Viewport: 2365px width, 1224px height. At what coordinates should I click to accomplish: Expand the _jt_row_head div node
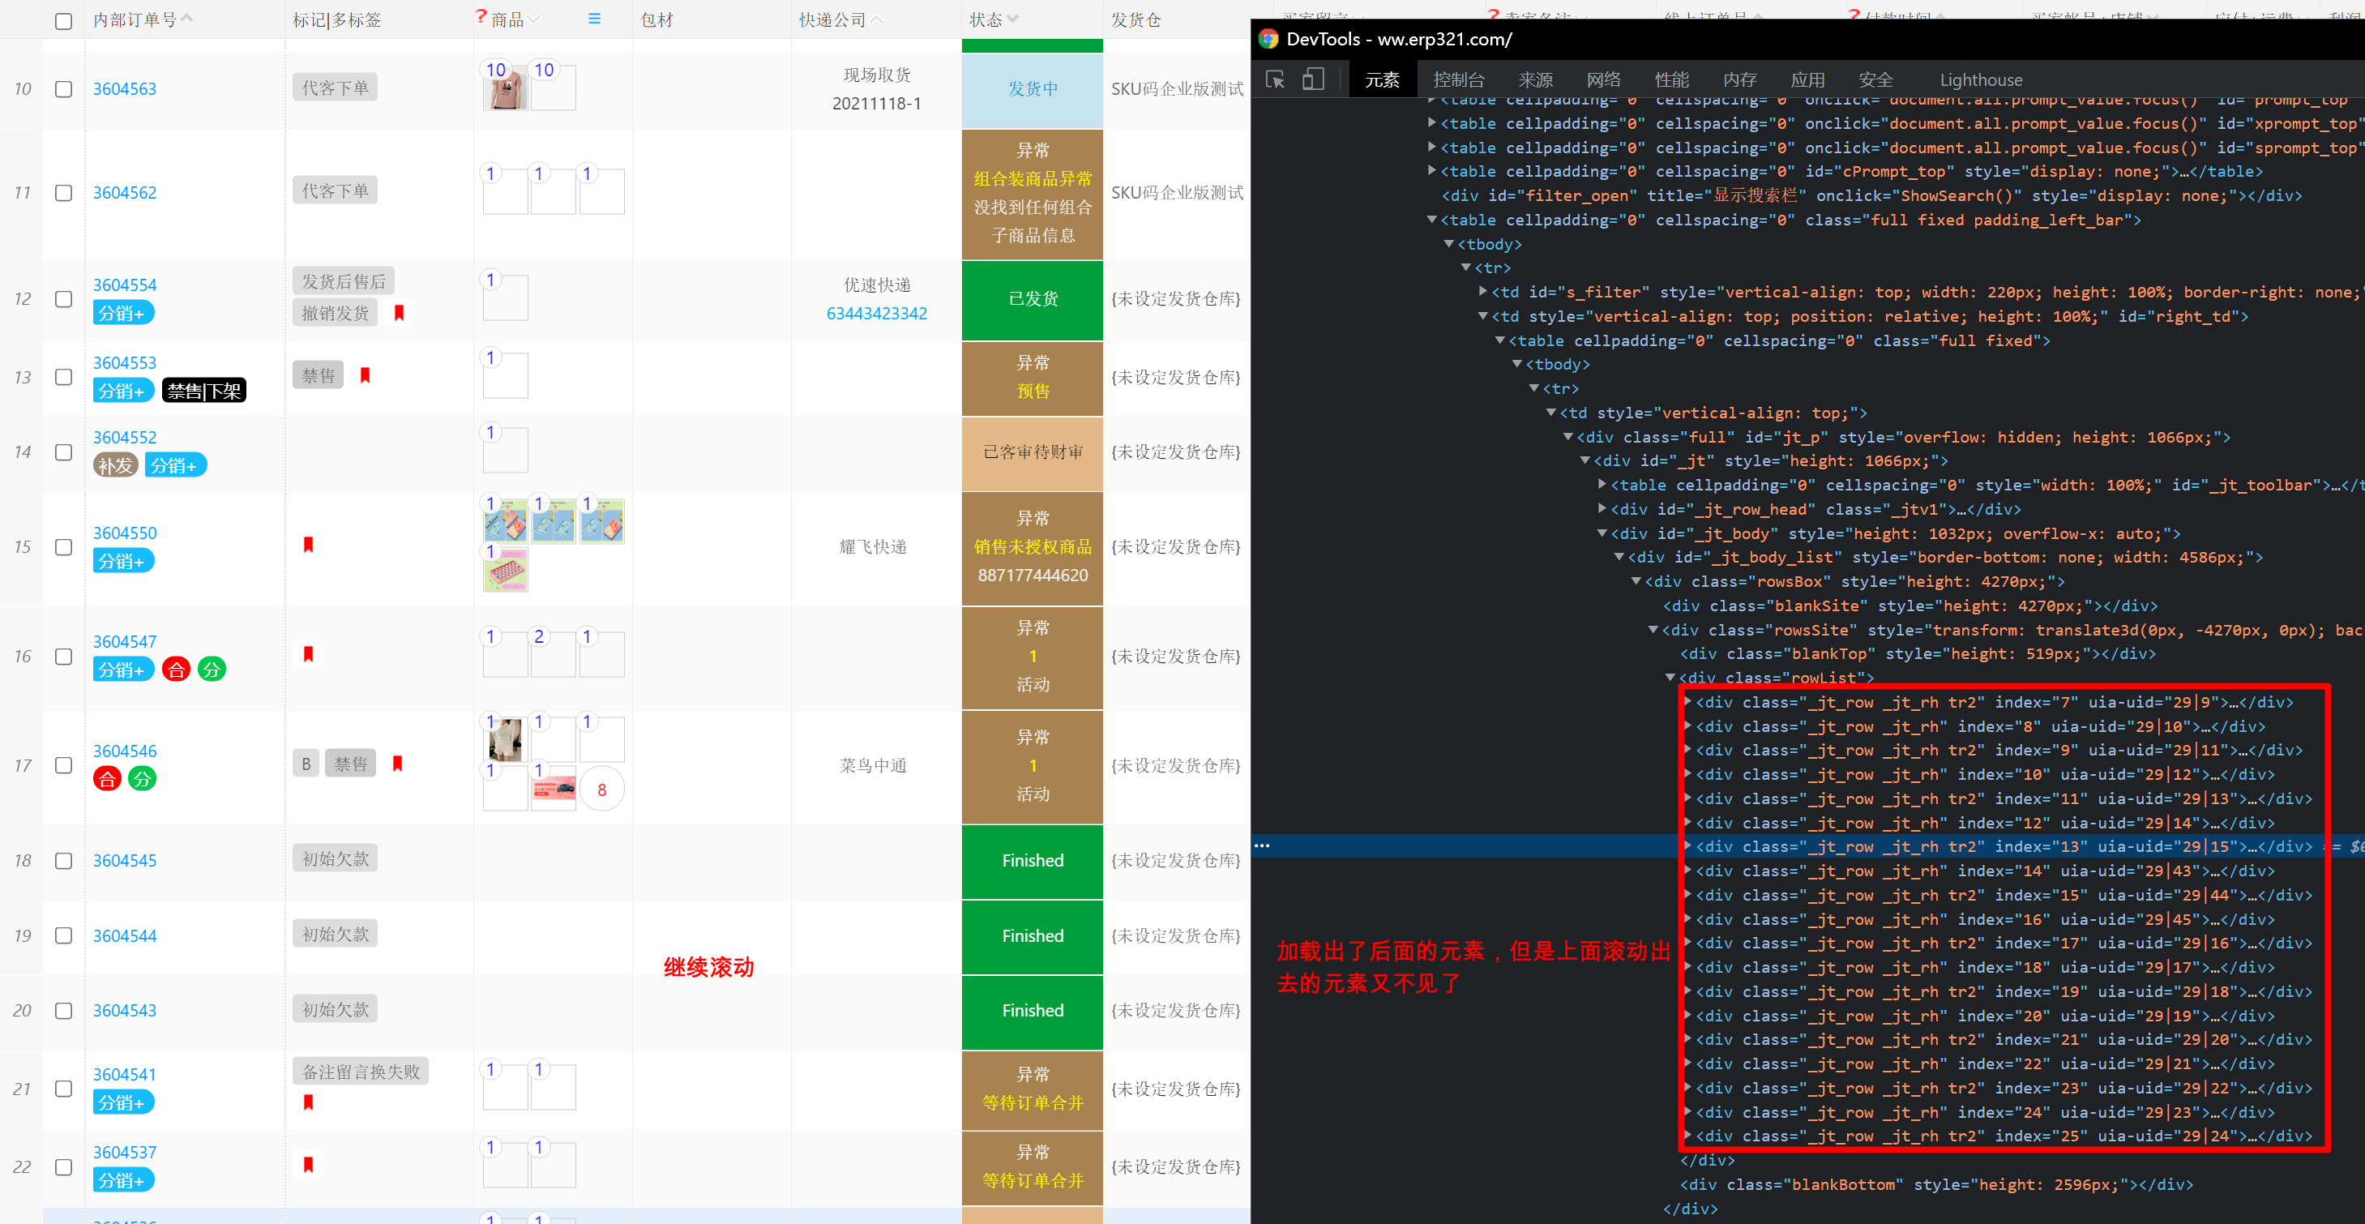pyautogui.click(x=1602, y=509)
